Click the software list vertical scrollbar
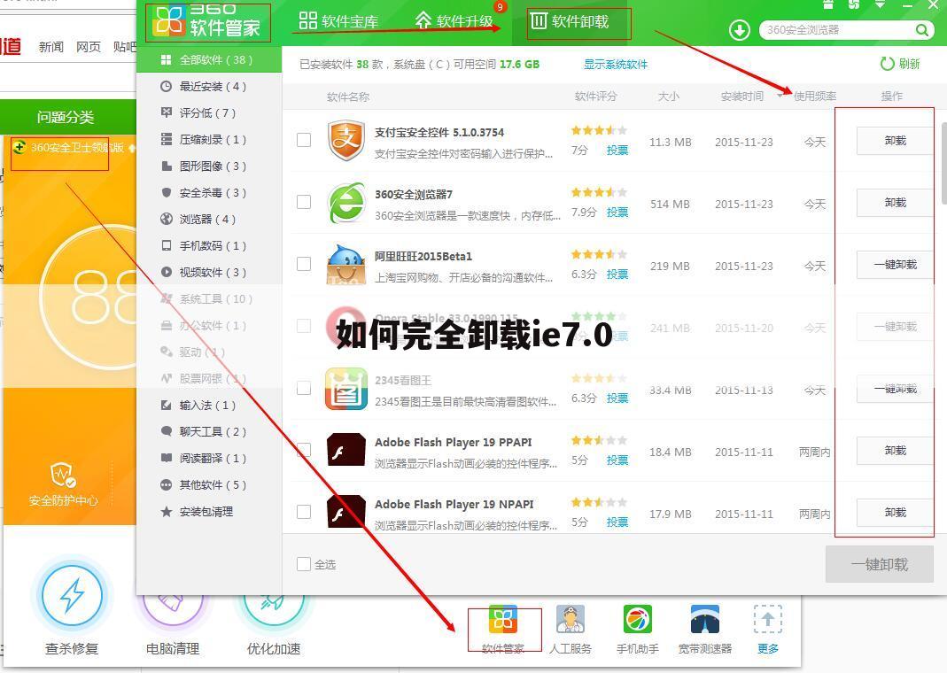 coord(943,163)
